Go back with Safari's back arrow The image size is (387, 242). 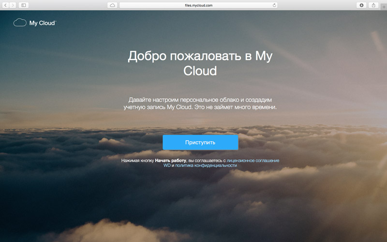(5, 5)
